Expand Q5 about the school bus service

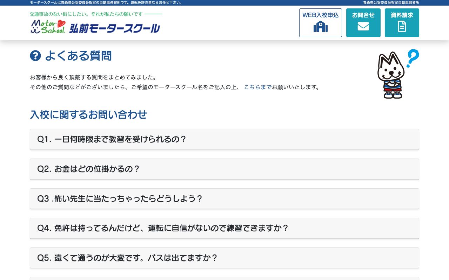(x=224, y=258)
